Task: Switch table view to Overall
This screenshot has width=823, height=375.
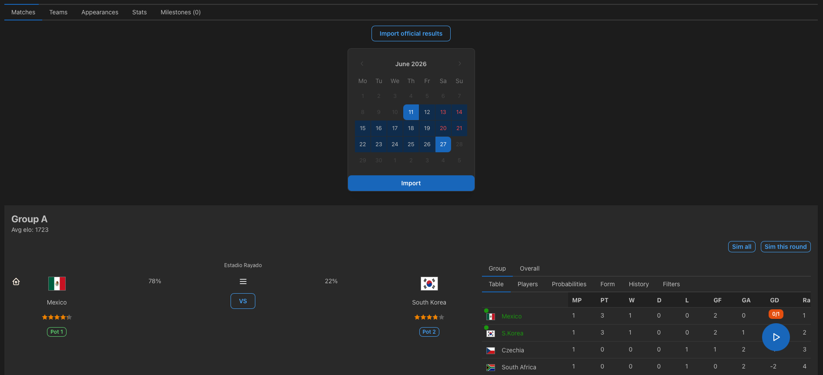Action: pyautogui.click(x=529, y=268)
